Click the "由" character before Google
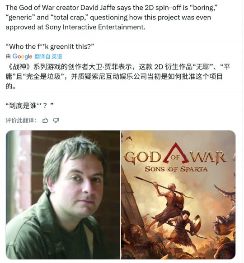244x263 pixels. [x=8, y=56]
